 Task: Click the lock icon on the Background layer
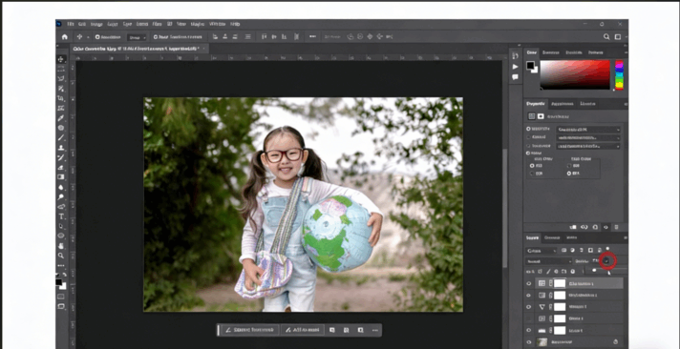tap(615, 341)
